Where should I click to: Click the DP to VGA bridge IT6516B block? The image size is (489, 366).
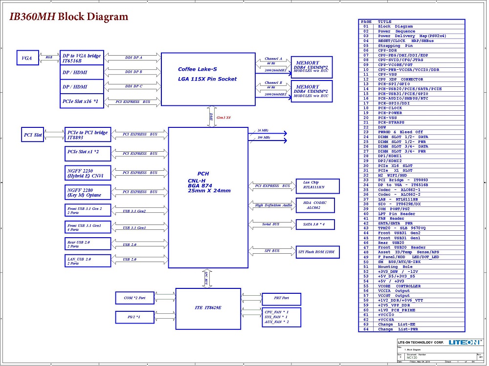pos(82,58)
